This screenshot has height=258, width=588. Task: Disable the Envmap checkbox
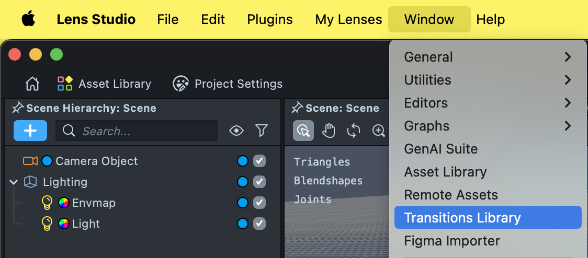(x=259, y=203)
